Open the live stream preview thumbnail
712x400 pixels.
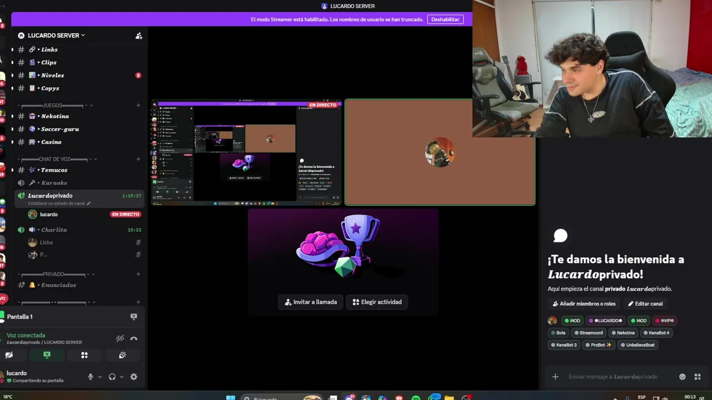tap(246, 152)
